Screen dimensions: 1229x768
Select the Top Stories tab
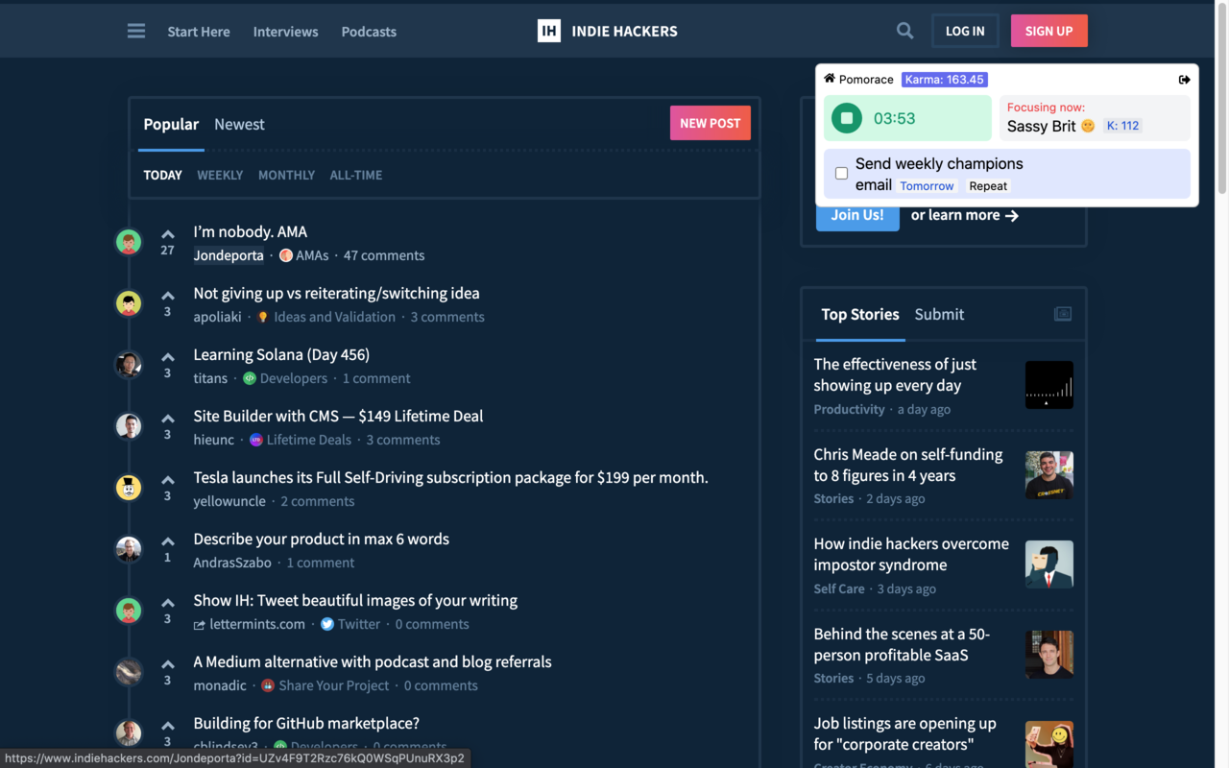point(860,314)
